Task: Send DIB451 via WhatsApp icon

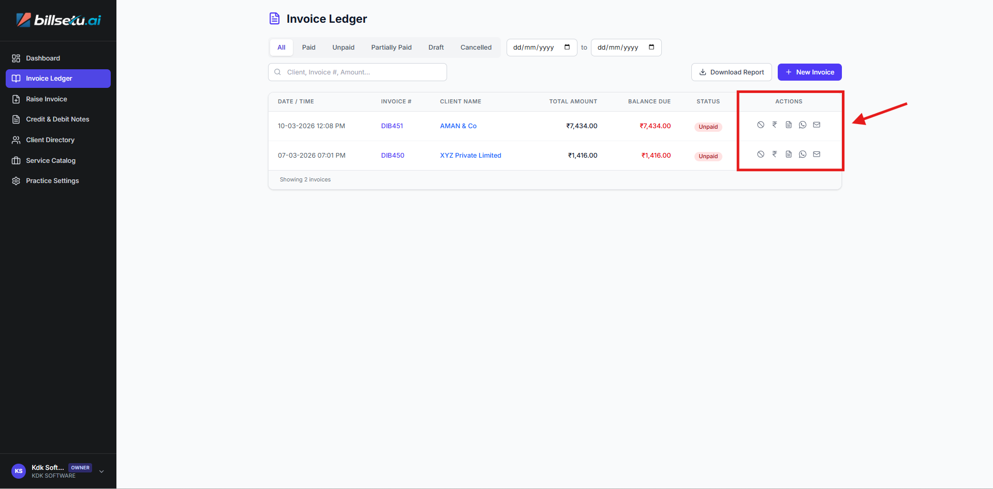Action: coord(802,125)
